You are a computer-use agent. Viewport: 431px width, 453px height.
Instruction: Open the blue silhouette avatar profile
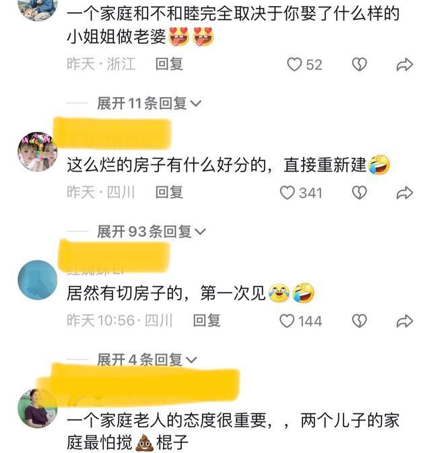click(x=38, y=280)
